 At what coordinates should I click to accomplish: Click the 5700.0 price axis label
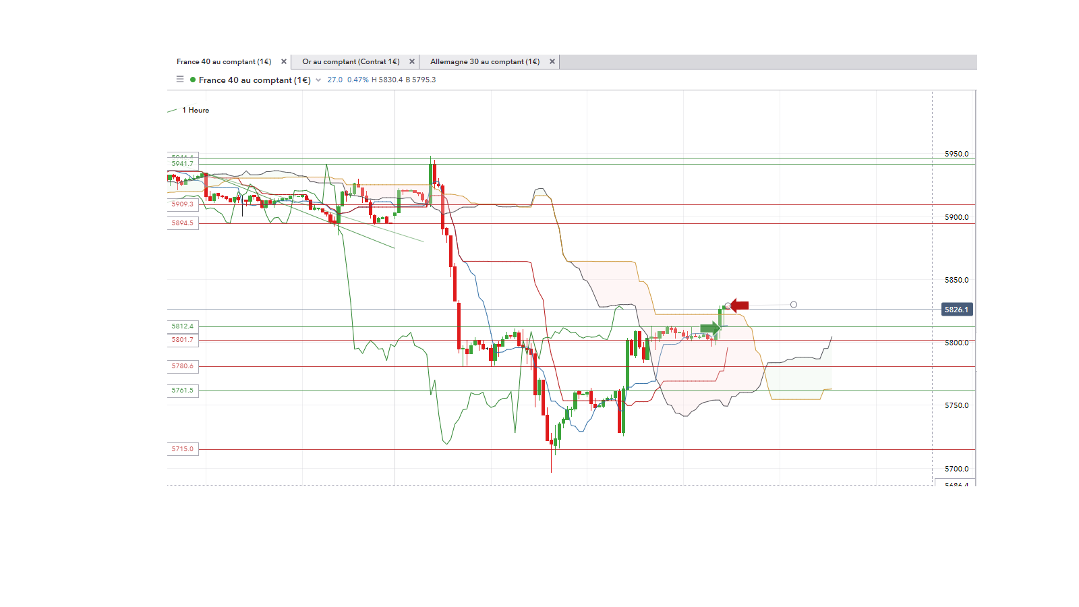pyautogui.click(x=956, y=469)
